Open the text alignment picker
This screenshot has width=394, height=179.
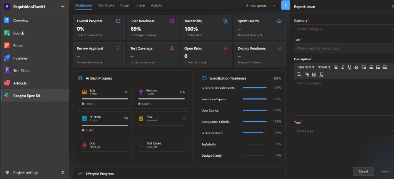tap(299, 75)
